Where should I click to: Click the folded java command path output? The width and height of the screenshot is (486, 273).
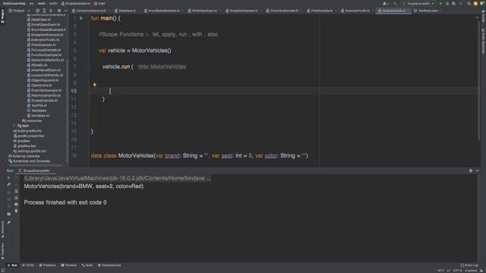point(117,178)
